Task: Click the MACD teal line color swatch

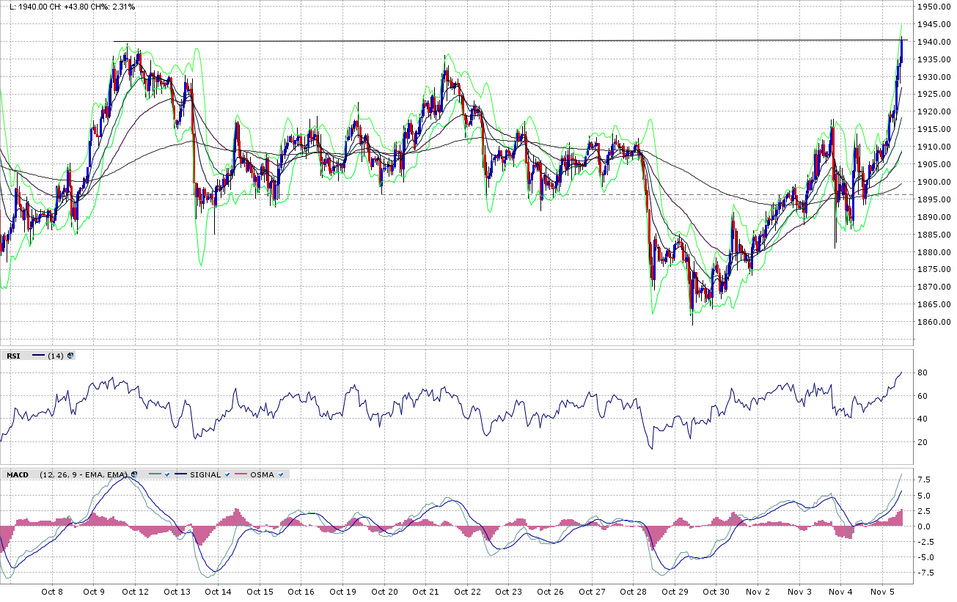Action: point(154,474)
